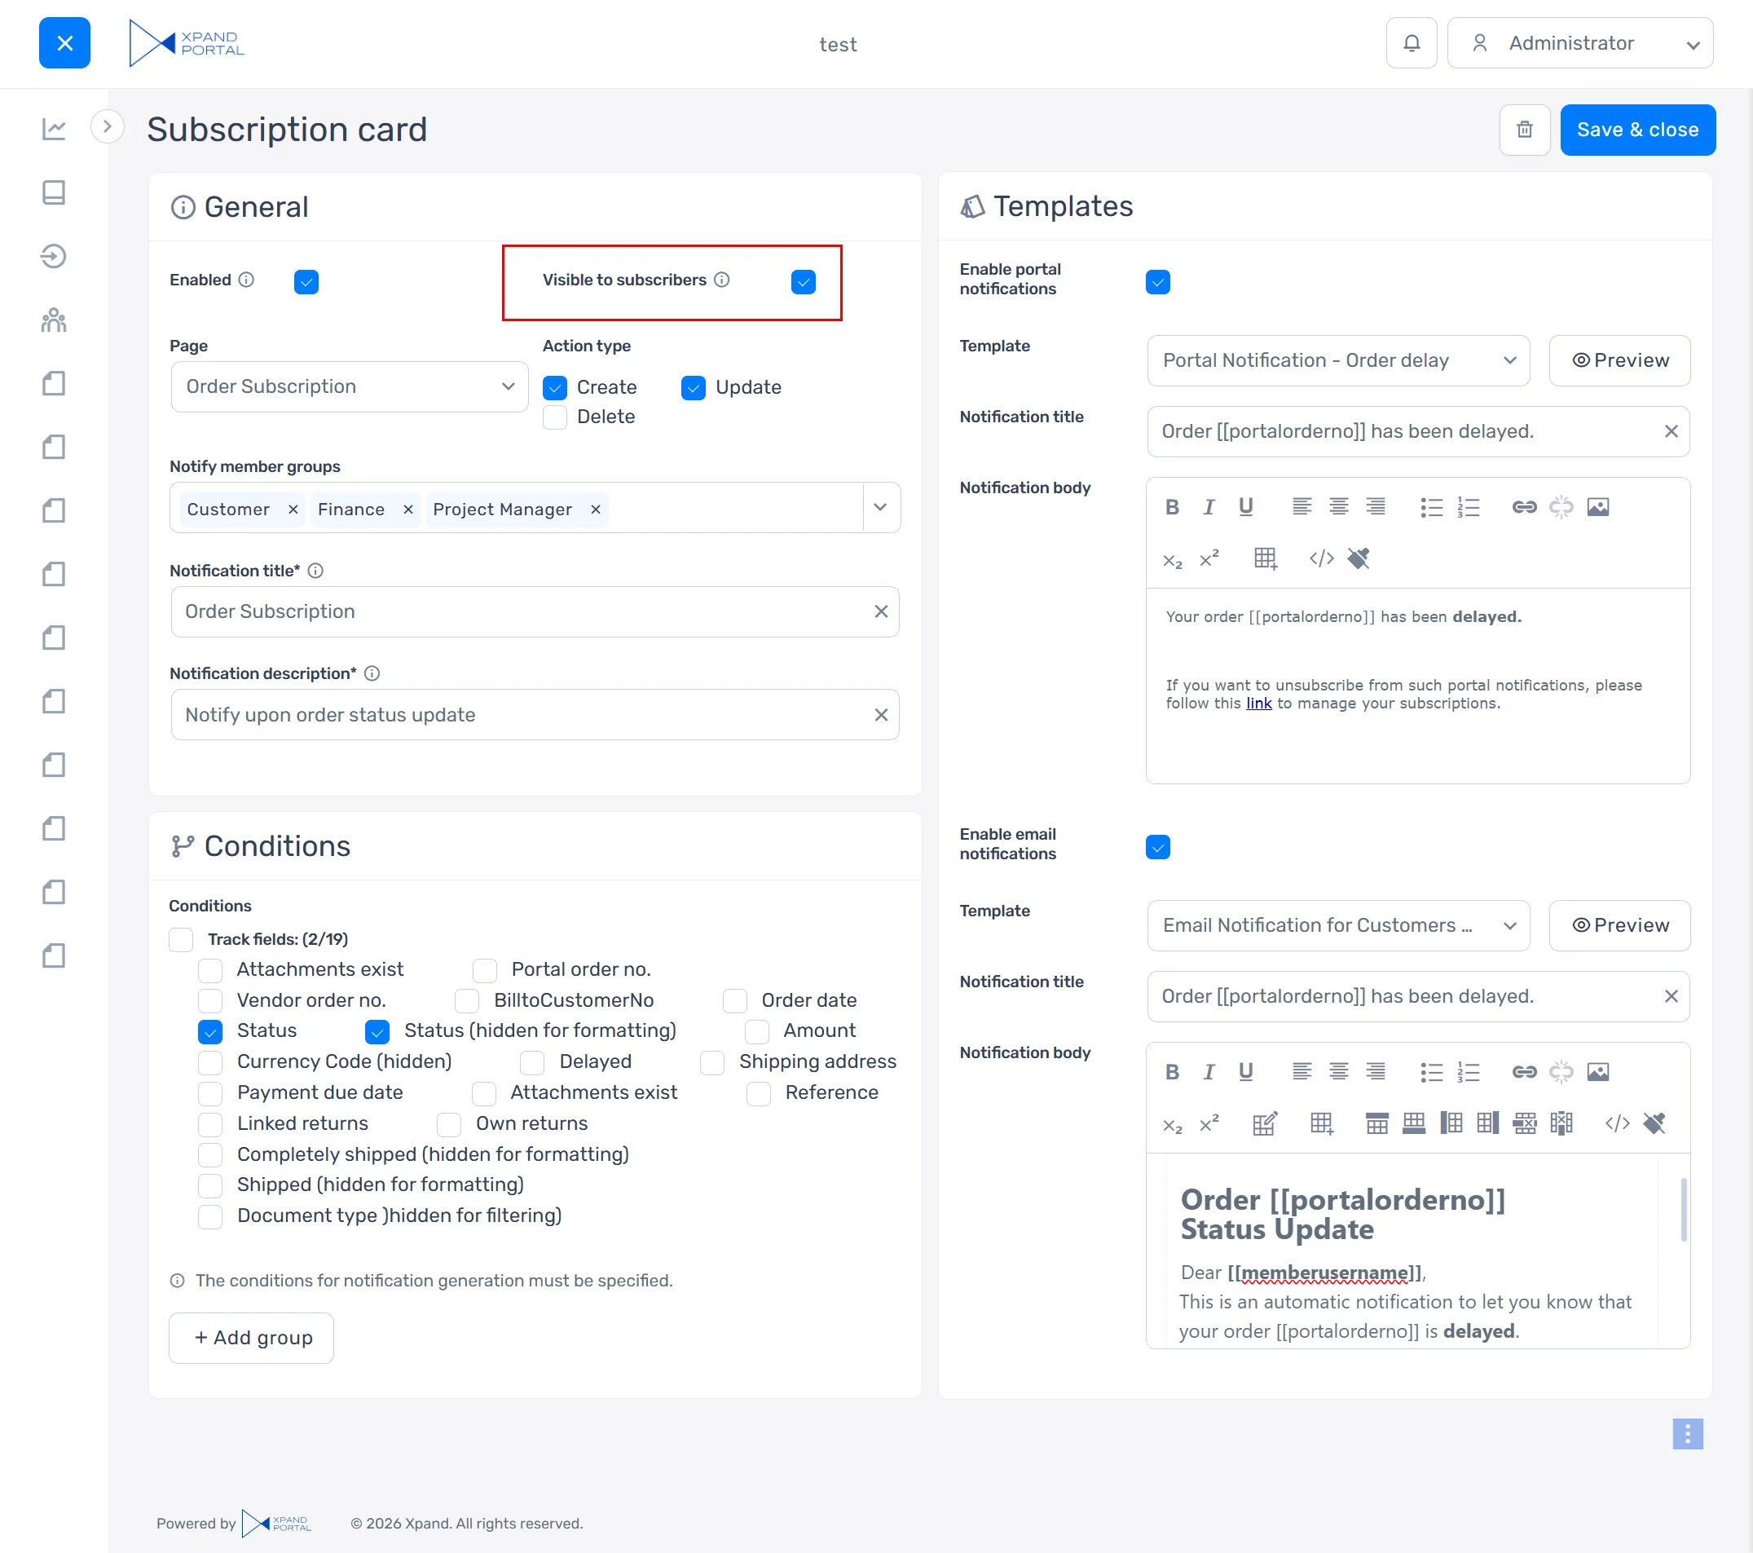Insert link in email notification body

(x=1523, y=1072)
